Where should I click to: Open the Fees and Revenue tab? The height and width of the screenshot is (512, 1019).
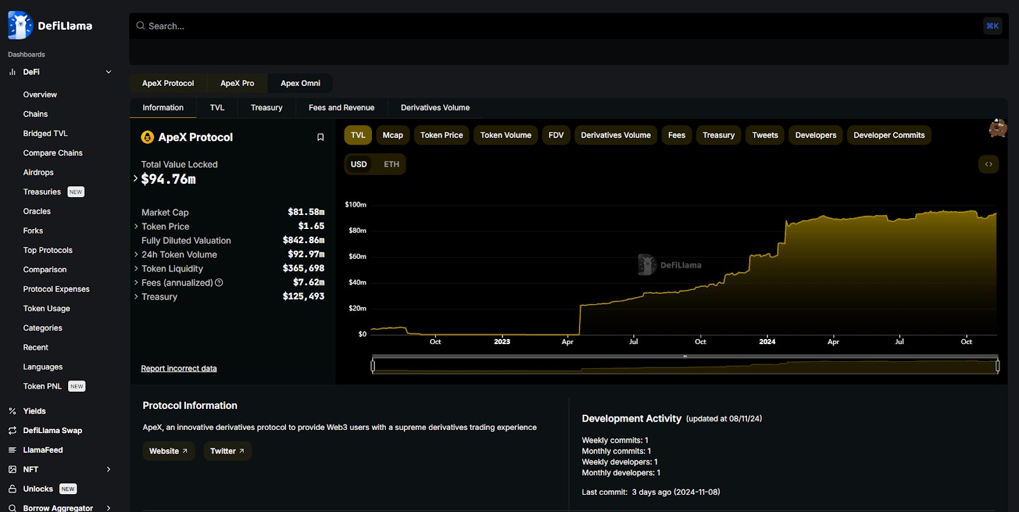tap(341, 107)
